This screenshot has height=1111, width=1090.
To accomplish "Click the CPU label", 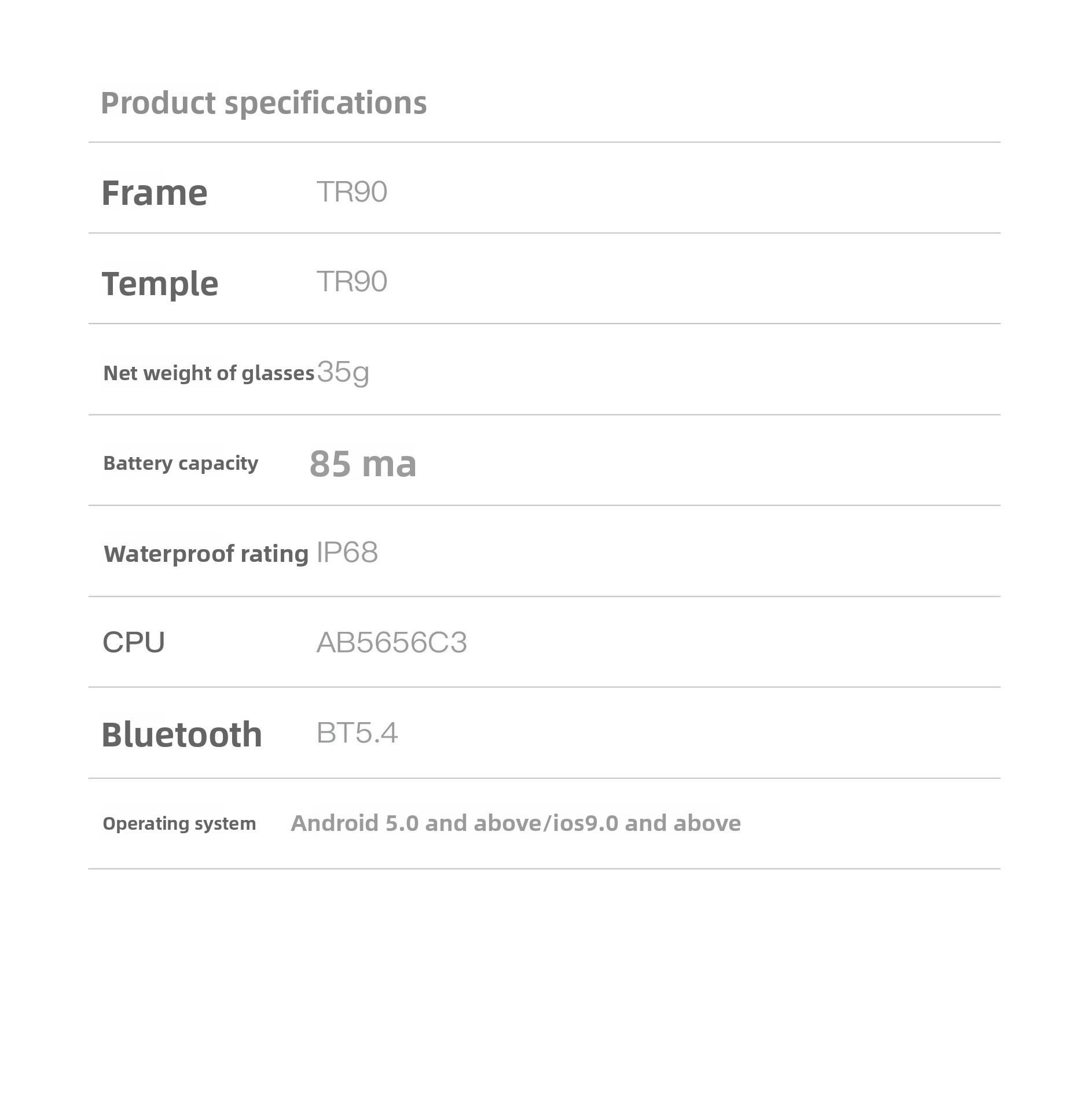I will pos(134,642).
